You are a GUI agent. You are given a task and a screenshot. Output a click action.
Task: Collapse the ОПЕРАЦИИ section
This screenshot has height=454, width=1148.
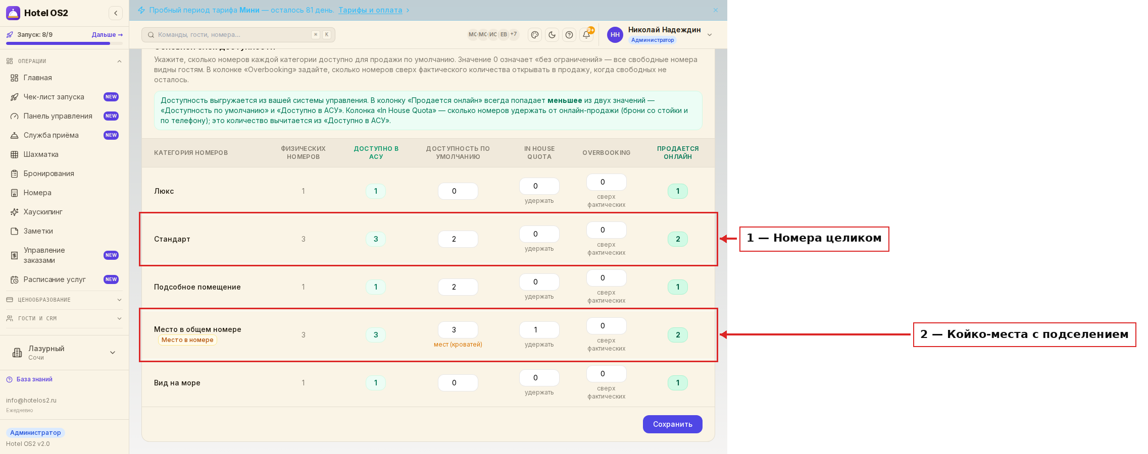64,61
